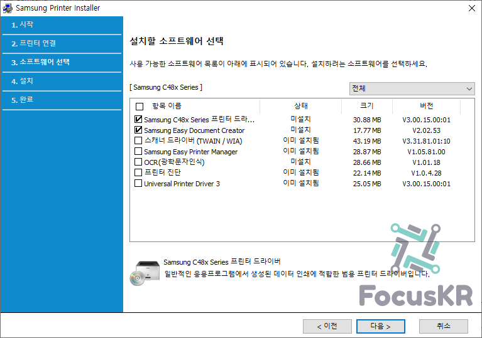Click size value 28.87 MB
Image resolution: width=482 pixels, height=338 pixels.
tap(367, 152)
